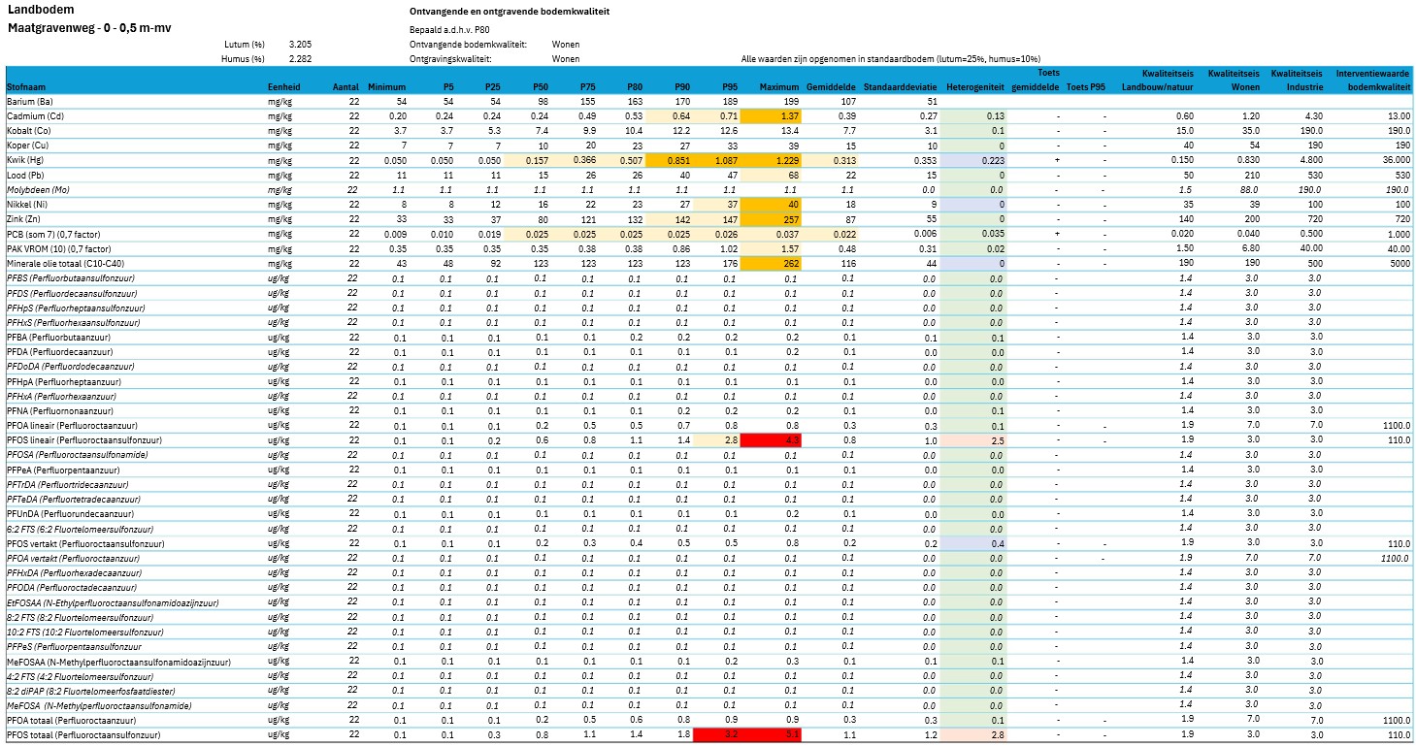Select the Stofnaam column header

coord(28,87)
